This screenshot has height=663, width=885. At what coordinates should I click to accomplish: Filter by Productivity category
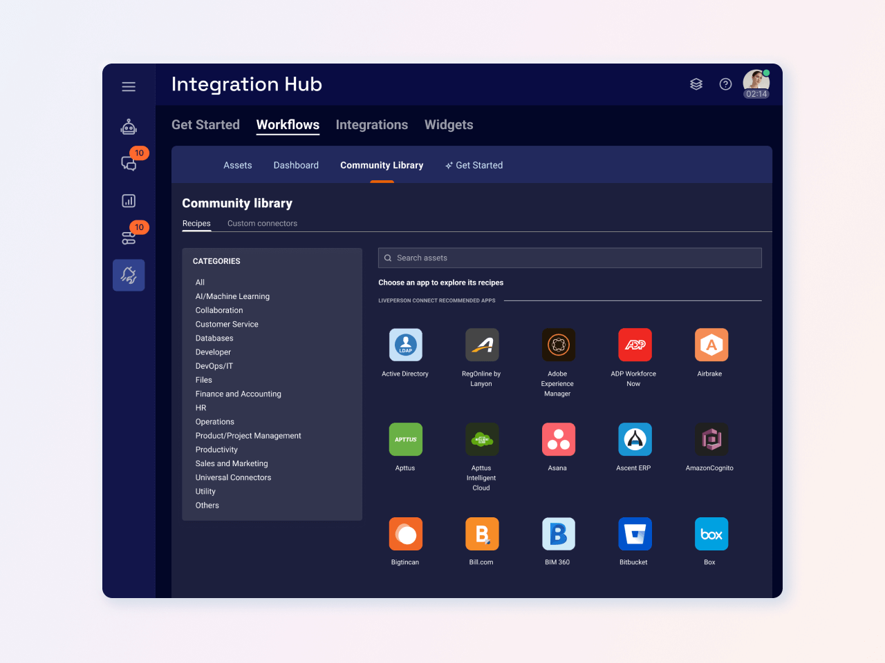(216, 450)
